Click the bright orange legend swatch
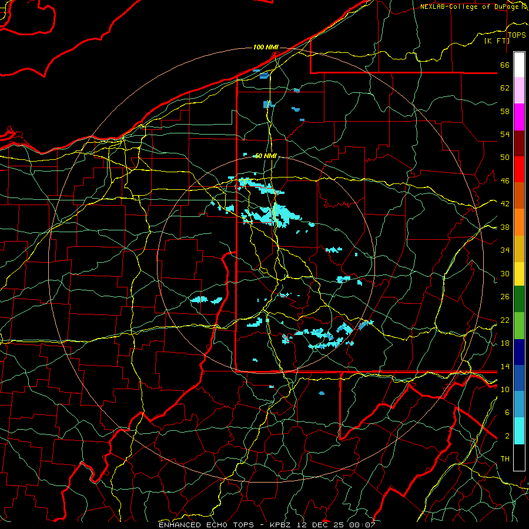Screen dimensions: 529x529 519,222
